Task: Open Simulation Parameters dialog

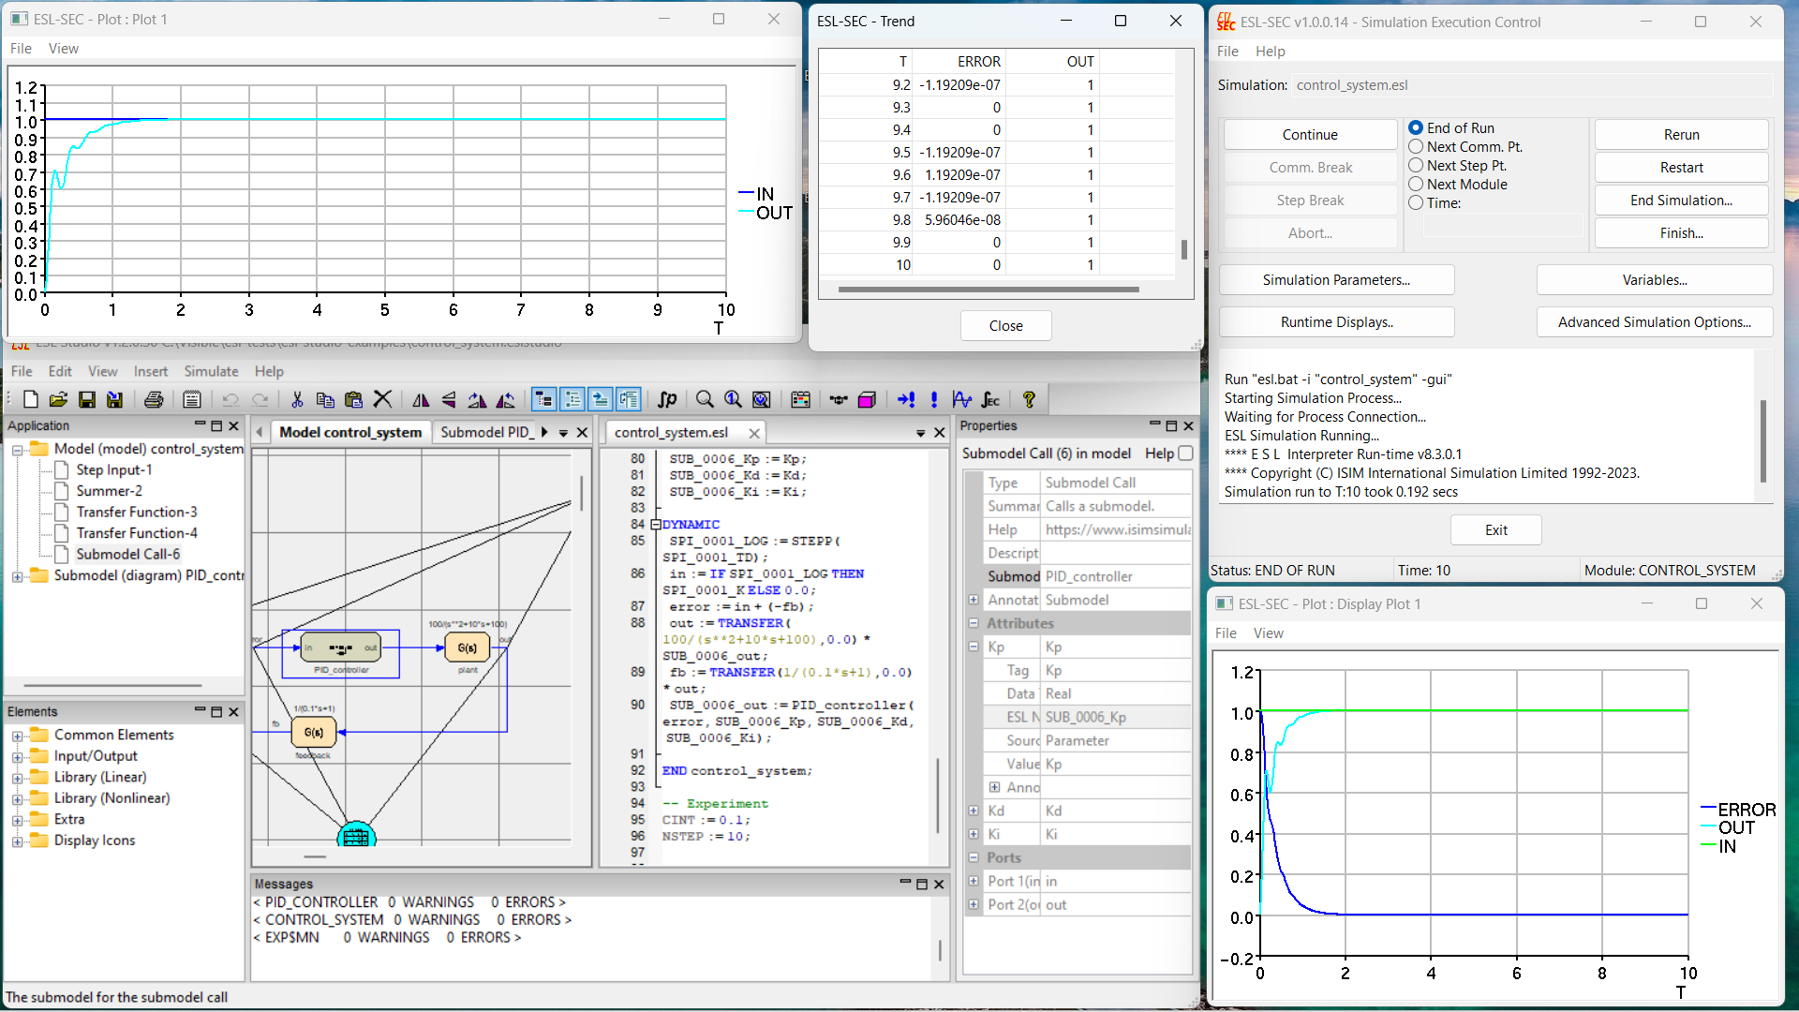Action: [1335, 280]
